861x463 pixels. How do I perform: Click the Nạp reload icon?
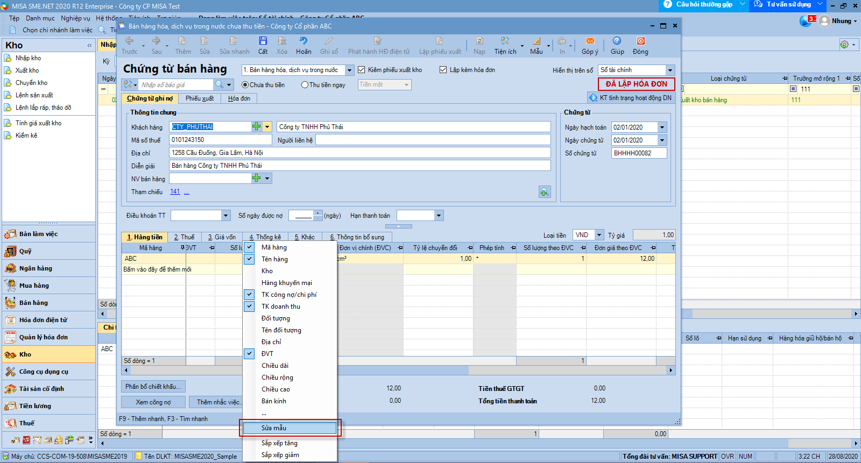point(479,41)
